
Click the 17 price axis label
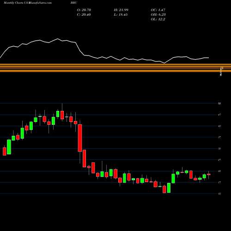tap(219, 182)
